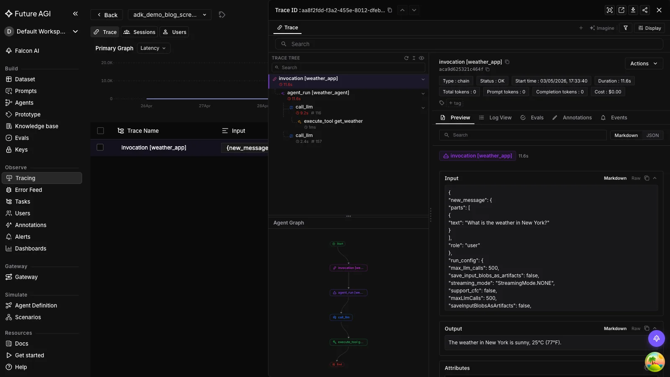
Task: Refresh the trace tree
Action: 406,58
